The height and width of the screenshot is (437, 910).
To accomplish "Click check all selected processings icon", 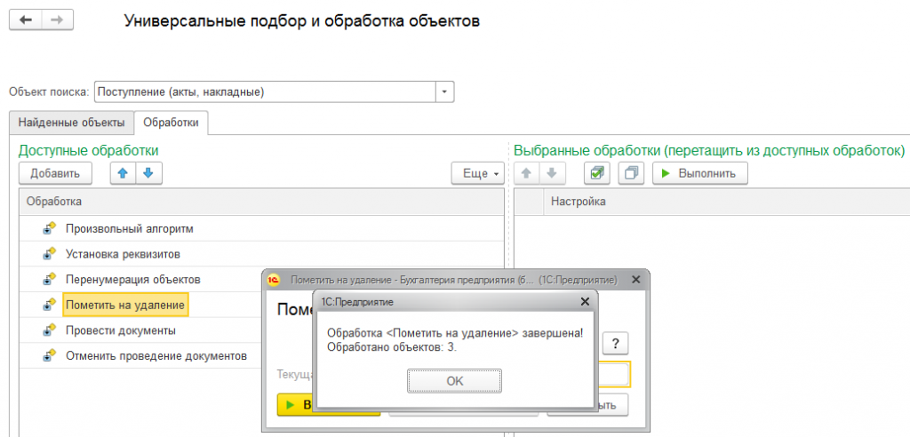I will (x=598, y=173).
